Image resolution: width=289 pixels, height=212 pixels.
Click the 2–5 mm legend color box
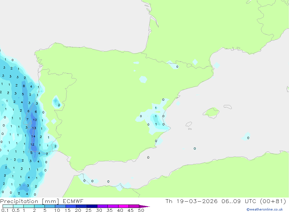pos(39,206)
